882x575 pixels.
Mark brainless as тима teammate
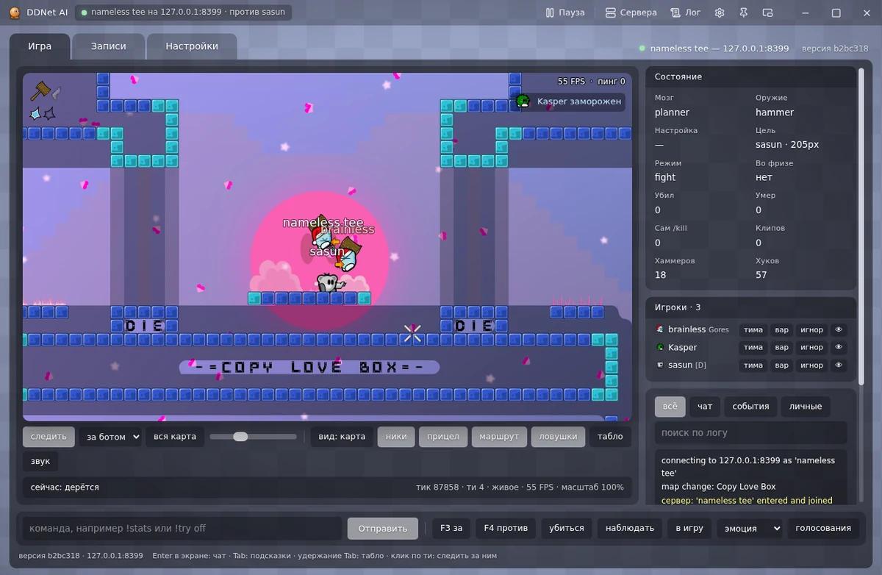click(x=753, y=329)
